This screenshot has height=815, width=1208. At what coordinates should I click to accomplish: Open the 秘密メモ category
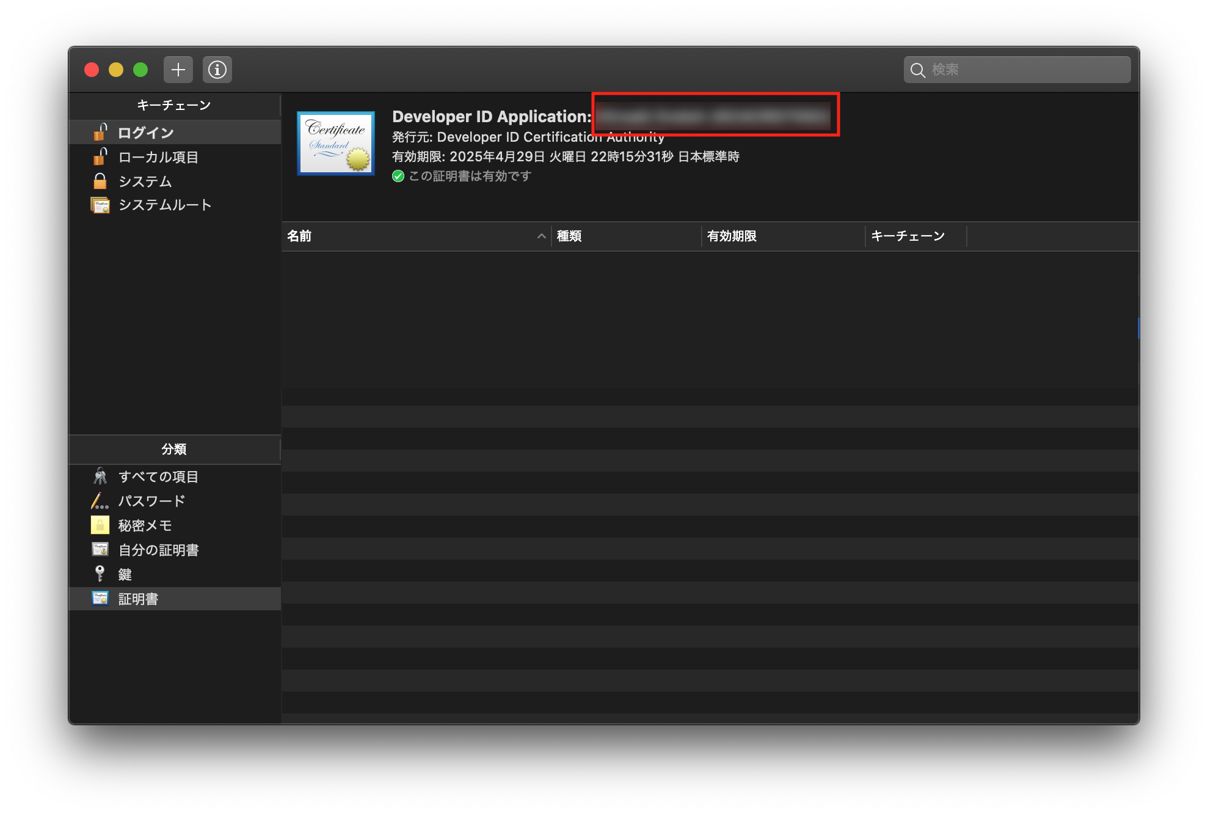145,525
